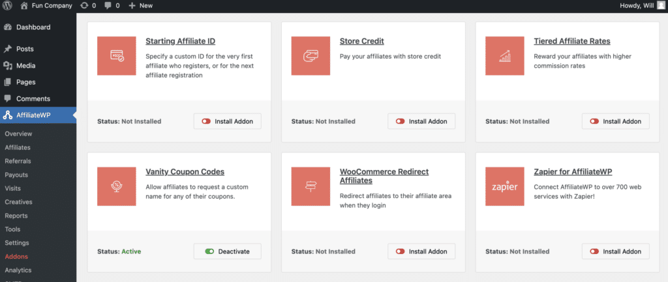Click the Posts pushpin icon
Image resolution: width=668 pixels, height=282 pixels.
tap(8, 49)
